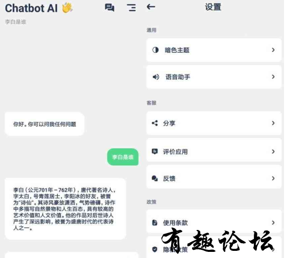Click the 政策 section header

pyautogui.click(x=151, y=202)
